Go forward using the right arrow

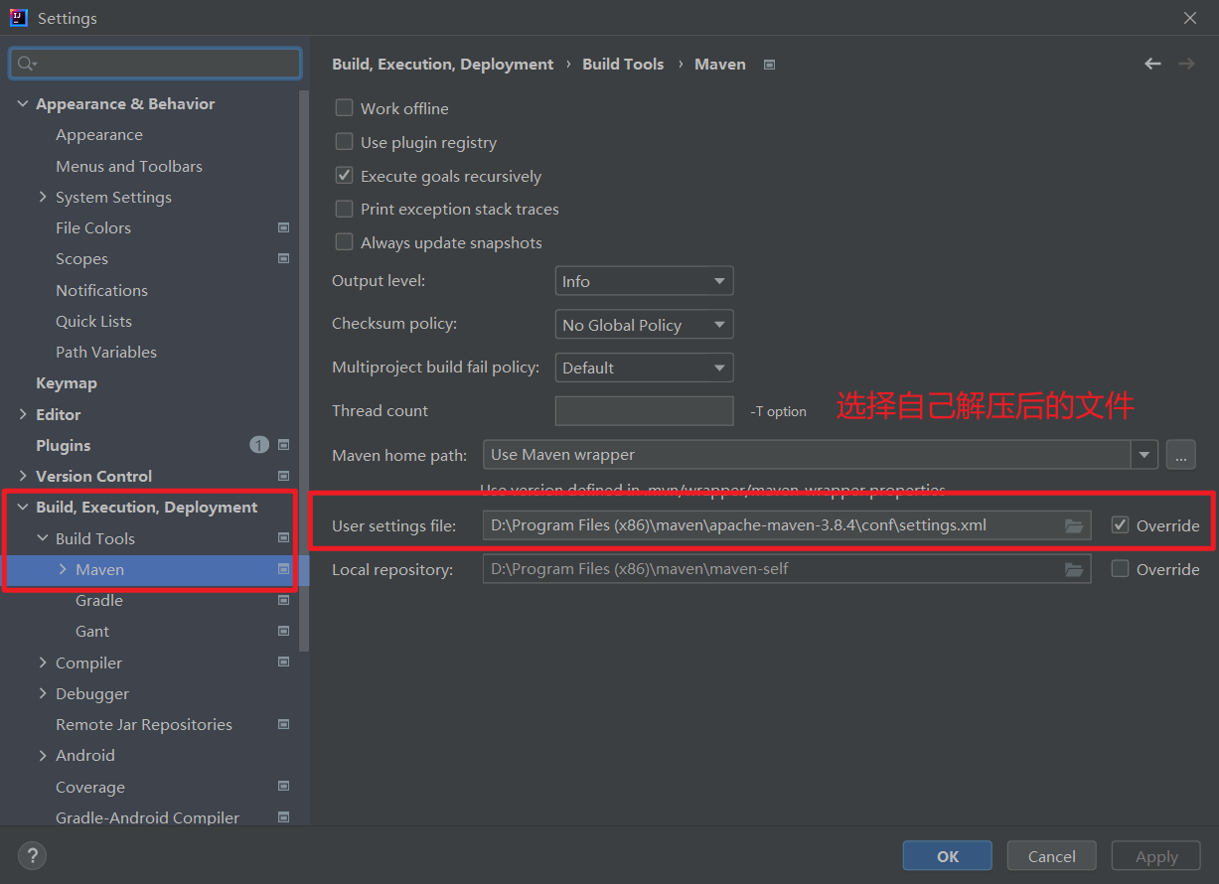(1186, 64)
